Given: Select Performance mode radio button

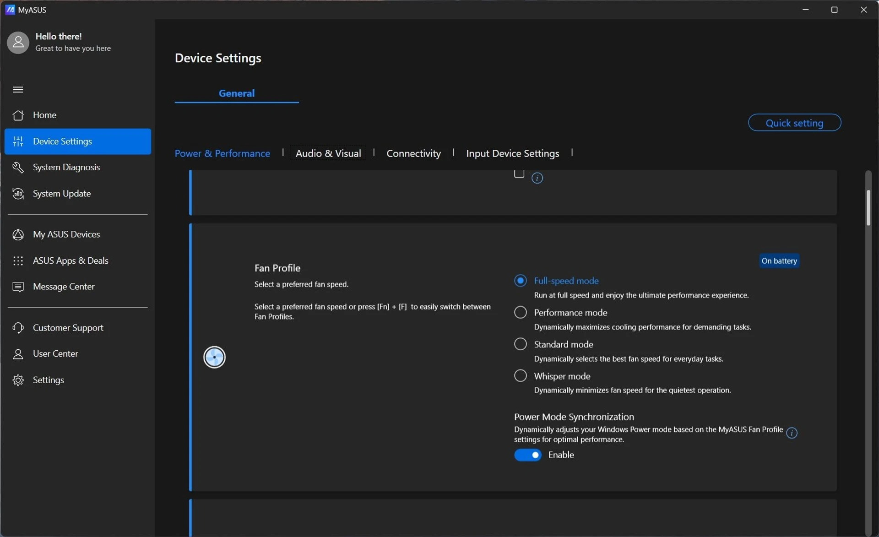Looking at the screenshot, I should click(520, 313).
